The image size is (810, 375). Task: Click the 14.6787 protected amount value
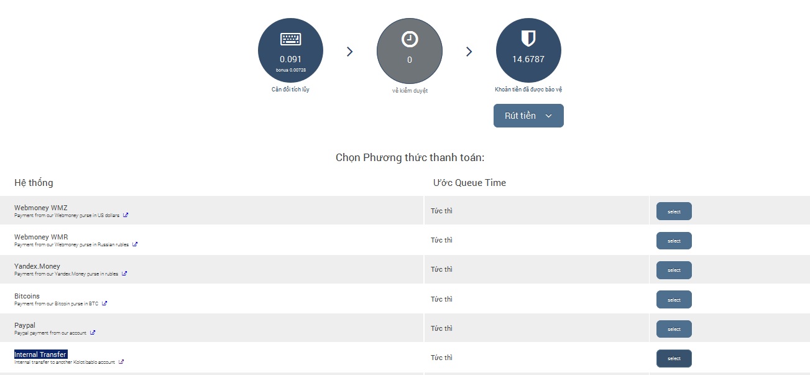click(x=528, y=60)
